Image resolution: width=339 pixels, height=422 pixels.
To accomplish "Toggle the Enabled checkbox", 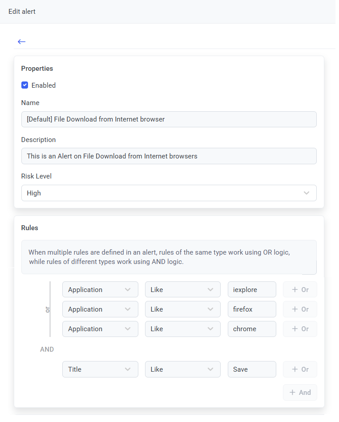I will point(25,85).
